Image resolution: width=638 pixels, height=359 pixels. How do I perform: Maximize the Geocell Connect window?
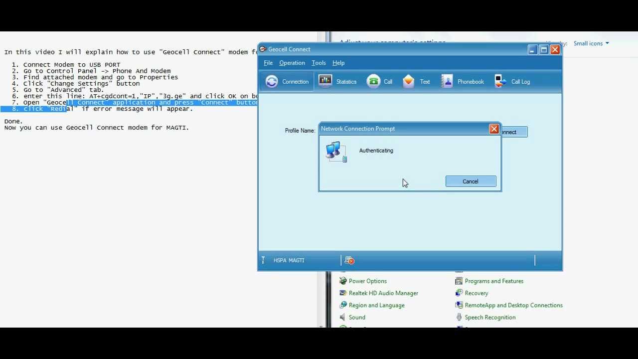544,49
